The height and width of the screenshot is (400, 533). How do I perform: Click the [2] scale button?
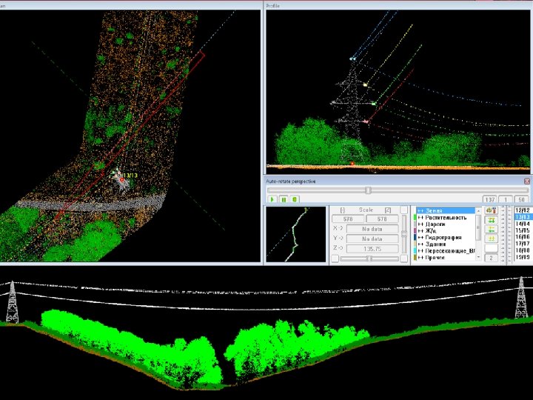[387, 210]
